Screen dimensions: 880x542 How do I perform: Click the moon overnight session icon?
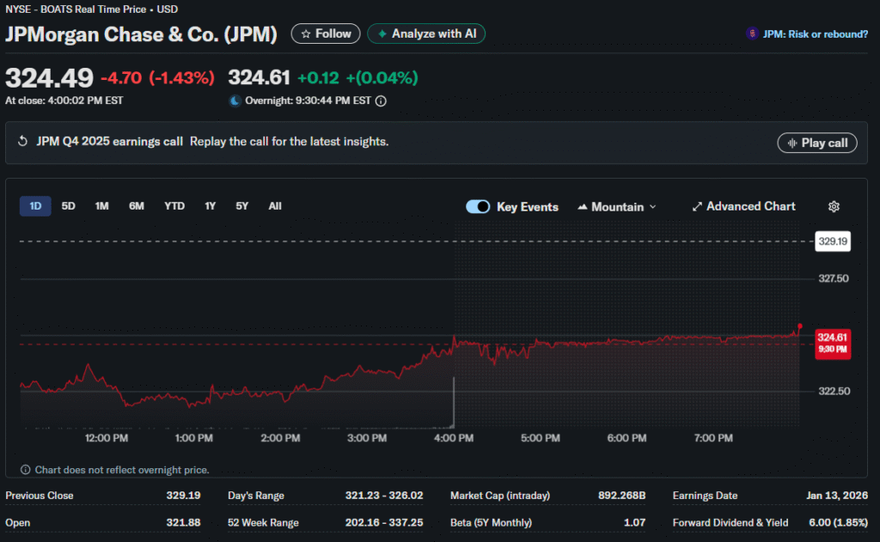point(235,100)
